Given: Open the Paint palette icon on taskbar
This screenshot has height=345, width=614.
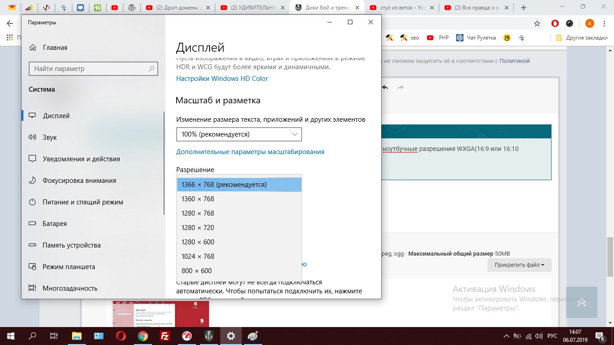Looking at the screenshot, I should (x=253, y=336).
